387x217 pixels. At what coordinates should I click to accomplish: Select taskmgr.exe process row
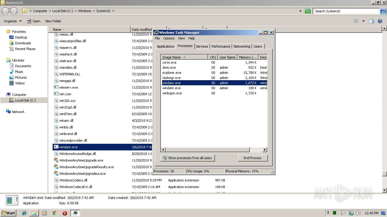[x=214, y=78]
